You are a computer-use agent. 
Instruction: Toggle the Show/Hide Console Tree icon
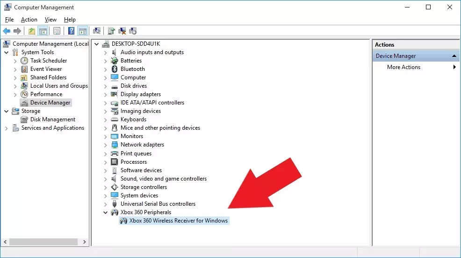43,31
